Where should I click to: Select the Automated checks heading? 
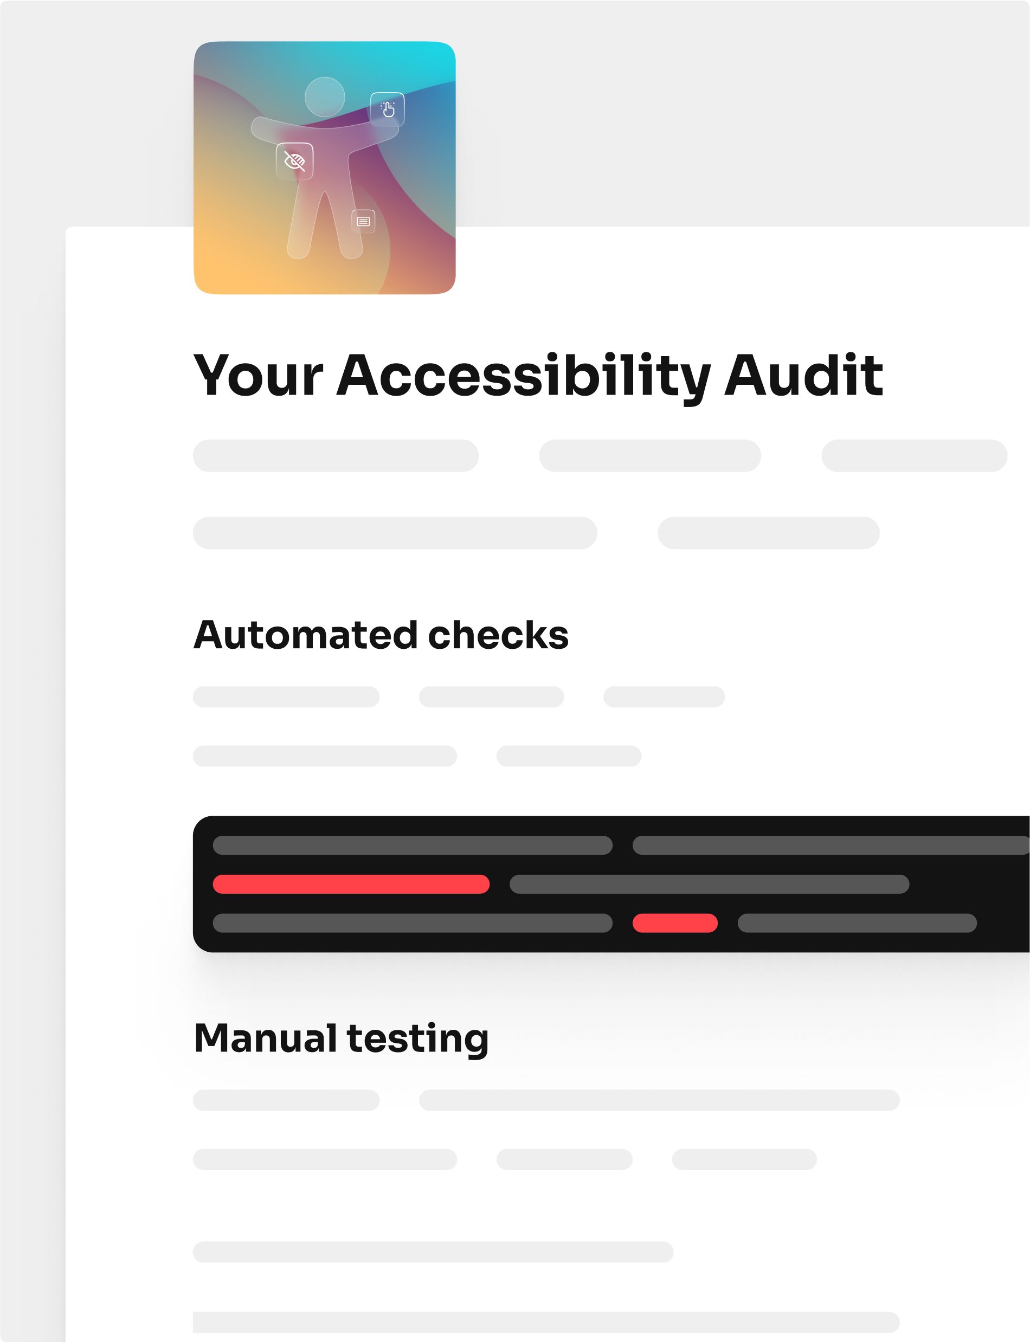click(x=381, y=635)
